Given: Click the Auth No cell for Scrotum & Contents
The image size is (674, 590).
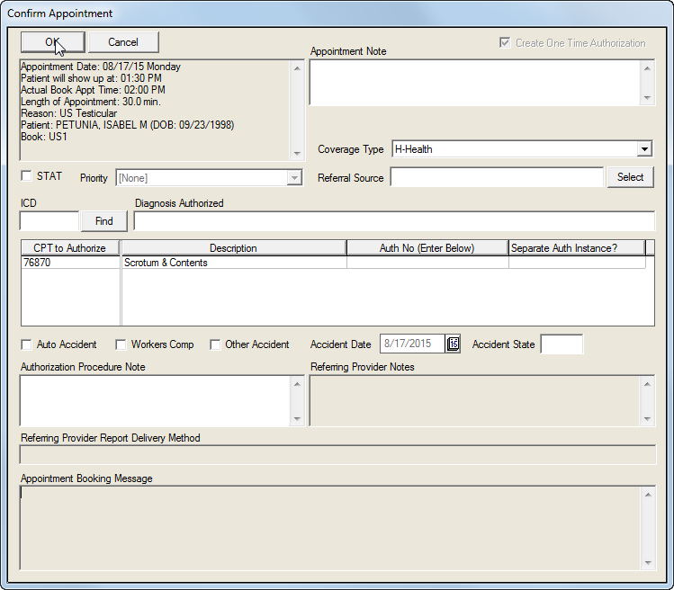Looking at the screenshot, I should [427, 263].
